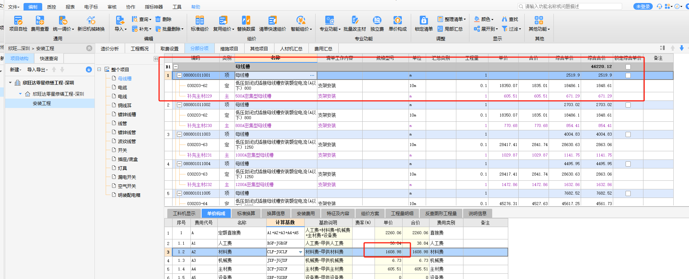Open the 整理清单 button
Viewport: 689px width, 279px height.
pos(451,19)
